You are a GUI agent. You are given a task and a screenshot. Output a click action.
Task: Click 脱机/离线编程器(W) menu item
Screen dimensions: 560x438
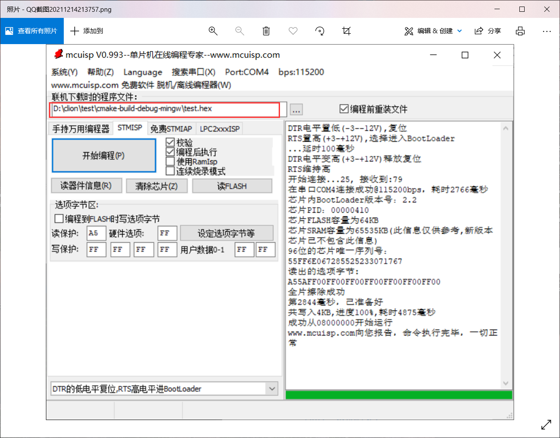194,85
